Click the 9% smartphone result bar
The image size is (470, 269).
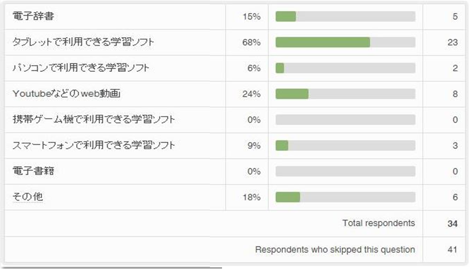coord(345,145)
